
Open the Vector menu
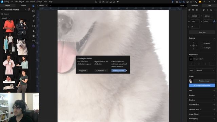33,2
